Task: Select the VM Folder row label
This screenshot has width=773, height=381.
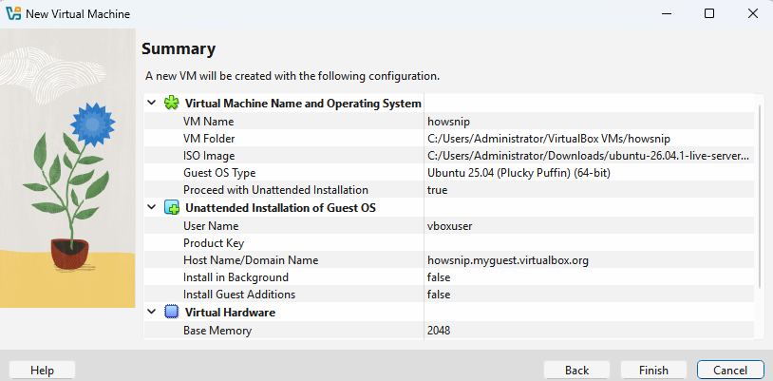Action: pyautogui.click(x=209, y=139)
